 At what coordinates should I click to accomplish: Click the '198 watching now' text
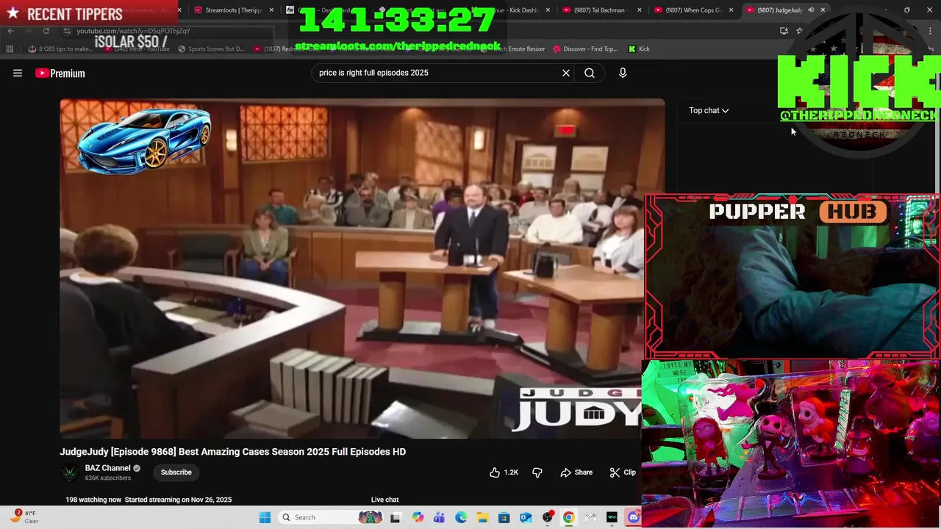tap(93, 500)
